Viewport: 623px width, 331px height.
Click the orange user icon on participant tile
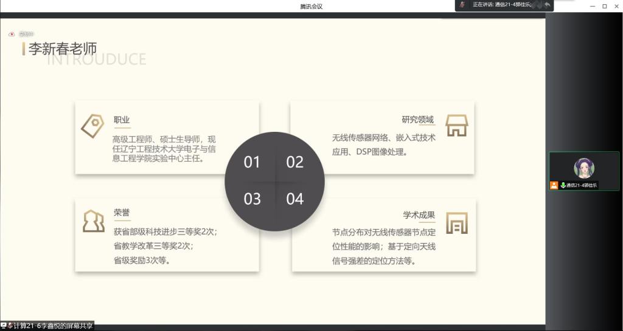click(x=554, y=185)
